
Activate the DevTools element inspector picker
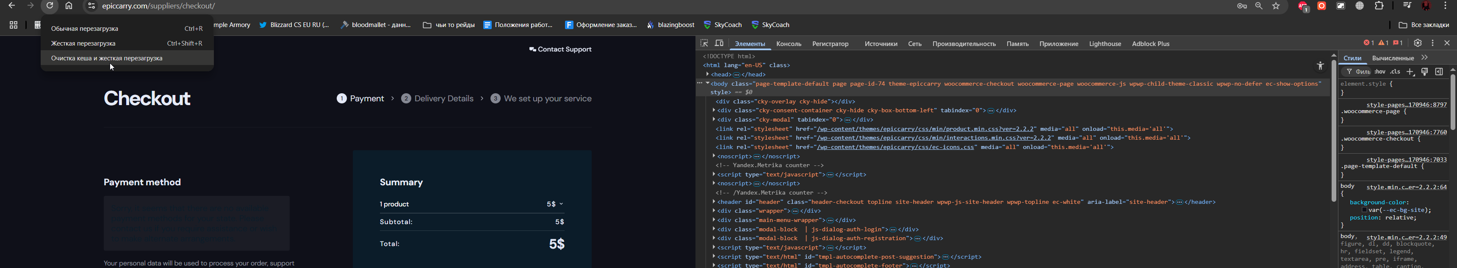click(x=704, y=43)
